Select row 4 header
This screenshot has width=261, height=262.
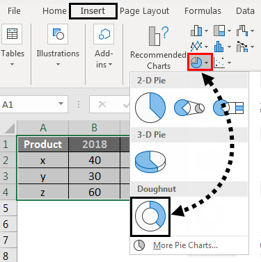click(8, 193)
